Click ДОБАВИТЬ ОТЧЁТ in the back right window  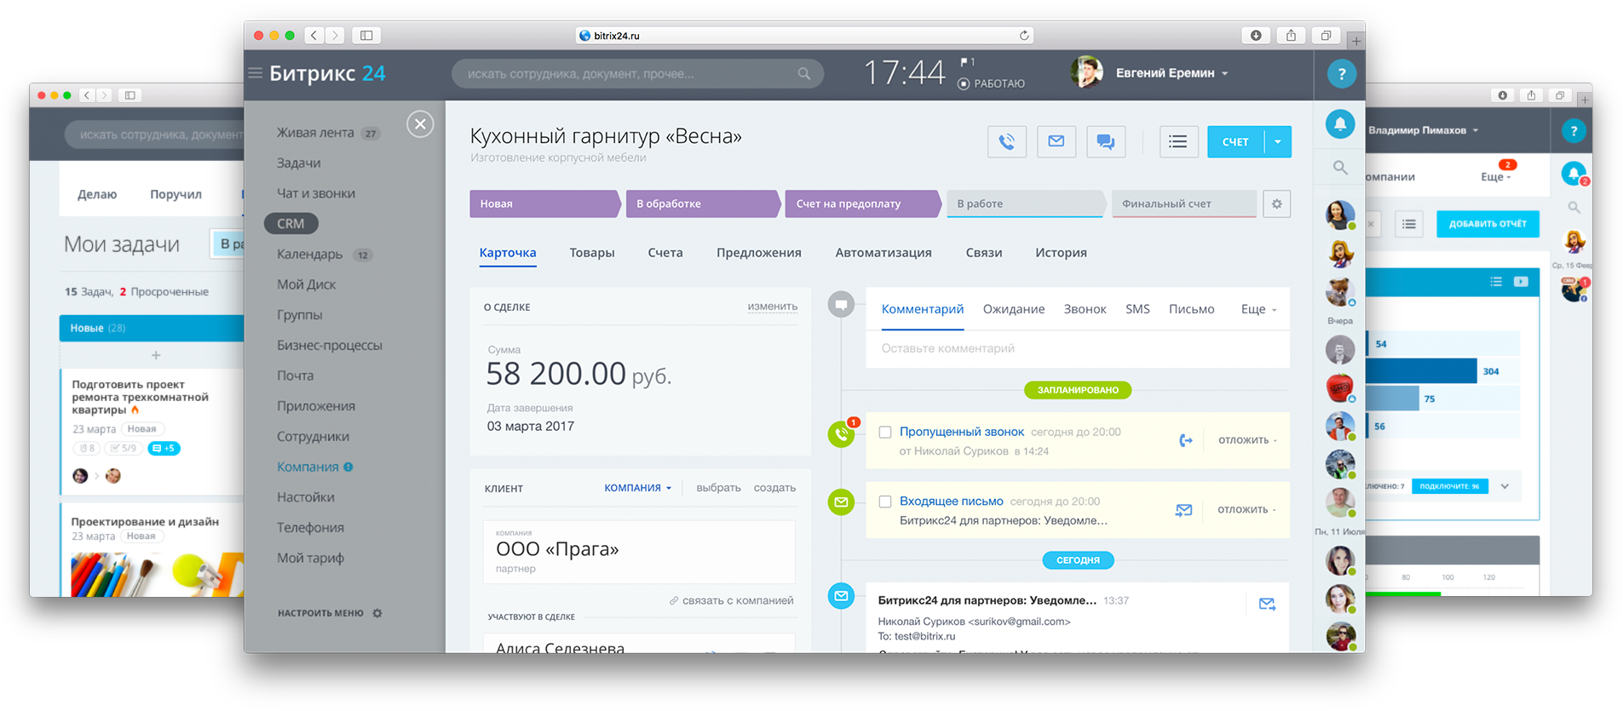(1488, 224)
